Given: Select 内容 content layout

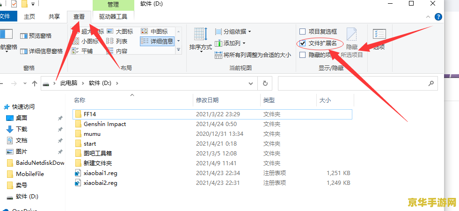Looking at the screenshot, I should (117, 51).
